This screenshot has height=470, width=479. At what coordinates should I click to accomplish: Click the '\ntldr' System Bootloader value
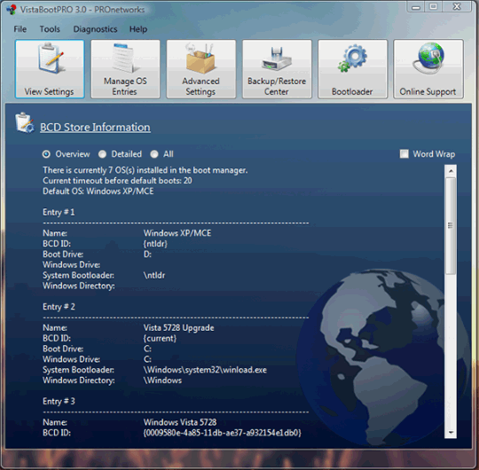tap(154, 276)
